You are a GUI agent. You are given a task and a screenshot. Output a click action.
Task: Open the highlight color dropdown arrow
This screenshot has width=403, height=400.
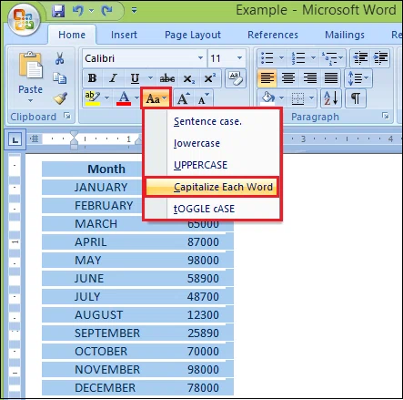click(x=106, y=98)
